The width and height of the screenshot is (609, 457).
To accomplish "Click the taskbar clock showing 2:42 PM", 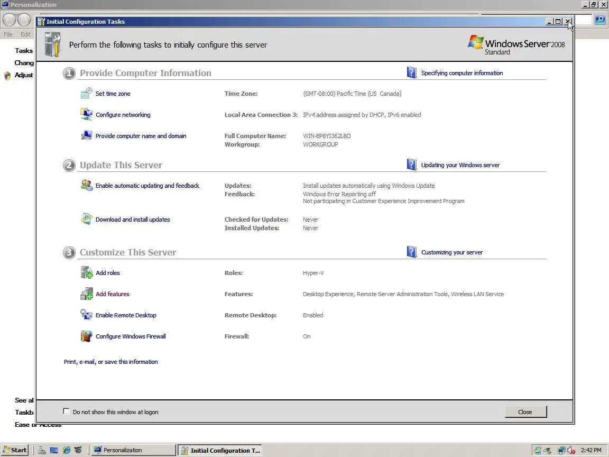I will pos(591,450).
